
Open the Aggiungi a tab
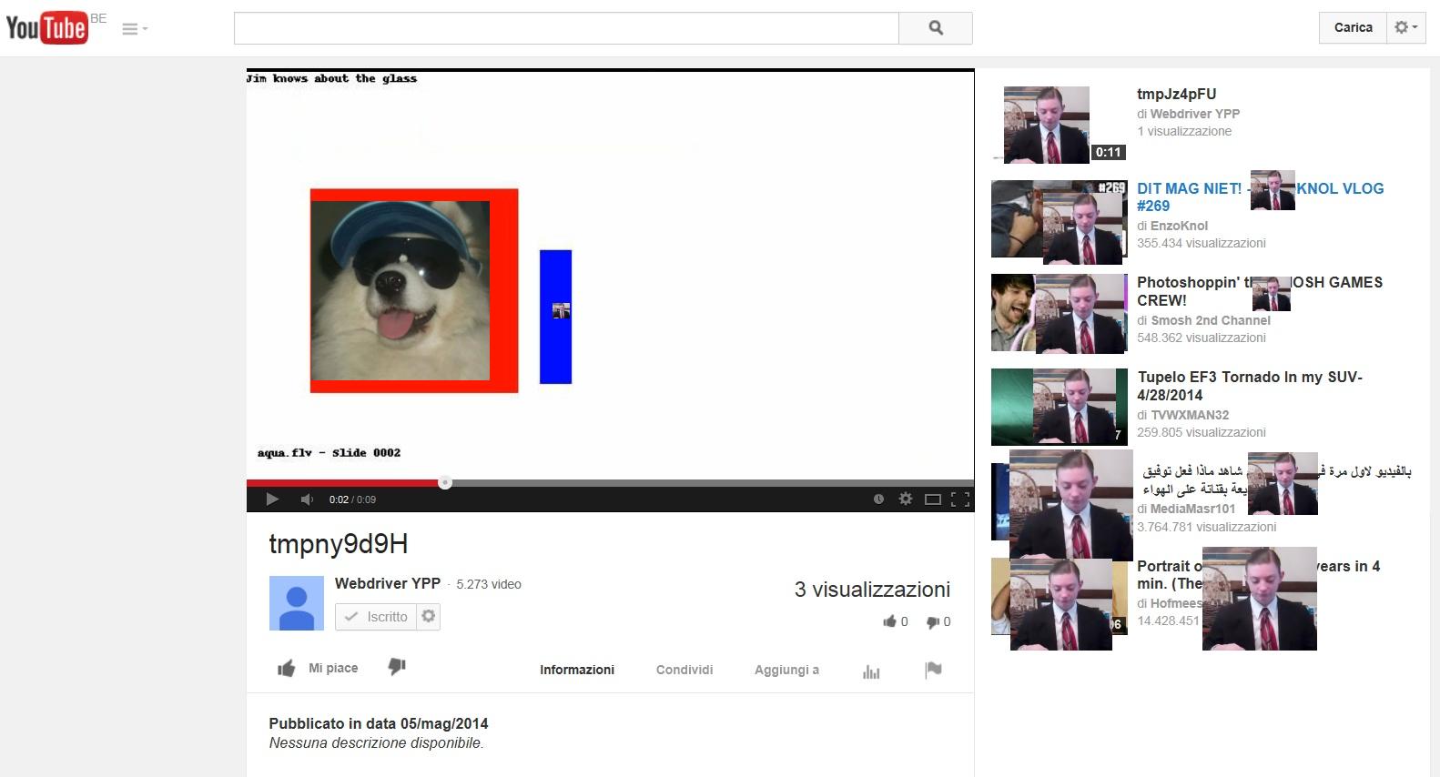[x=786, y=670]
